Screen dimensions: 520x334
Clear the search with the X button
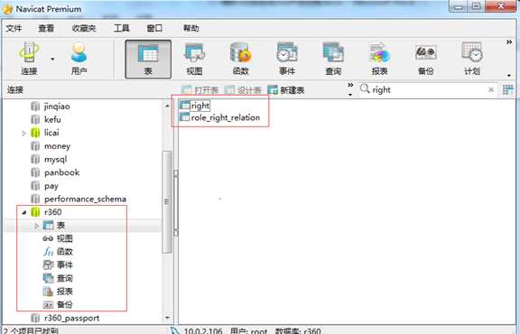click(x=491, y=89)
